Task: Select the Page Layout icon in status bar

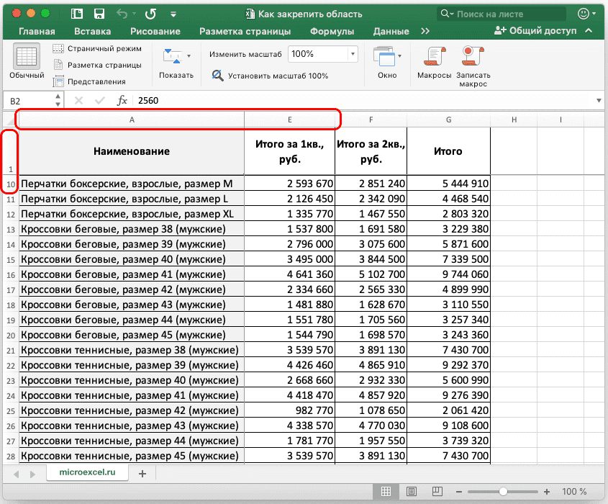Action: click(x=411, y=491)
